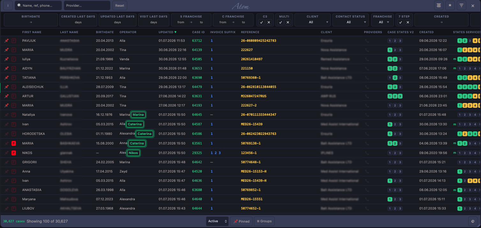Toggle the filter funnel icon

click(x=461, y=5)
